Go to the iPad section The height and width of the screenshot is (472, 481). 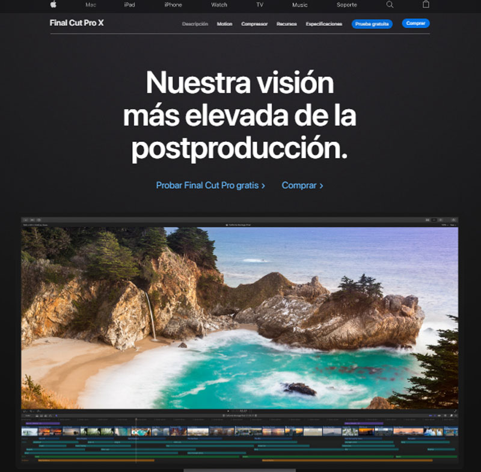pyautogui.click(x=129, y=5)
